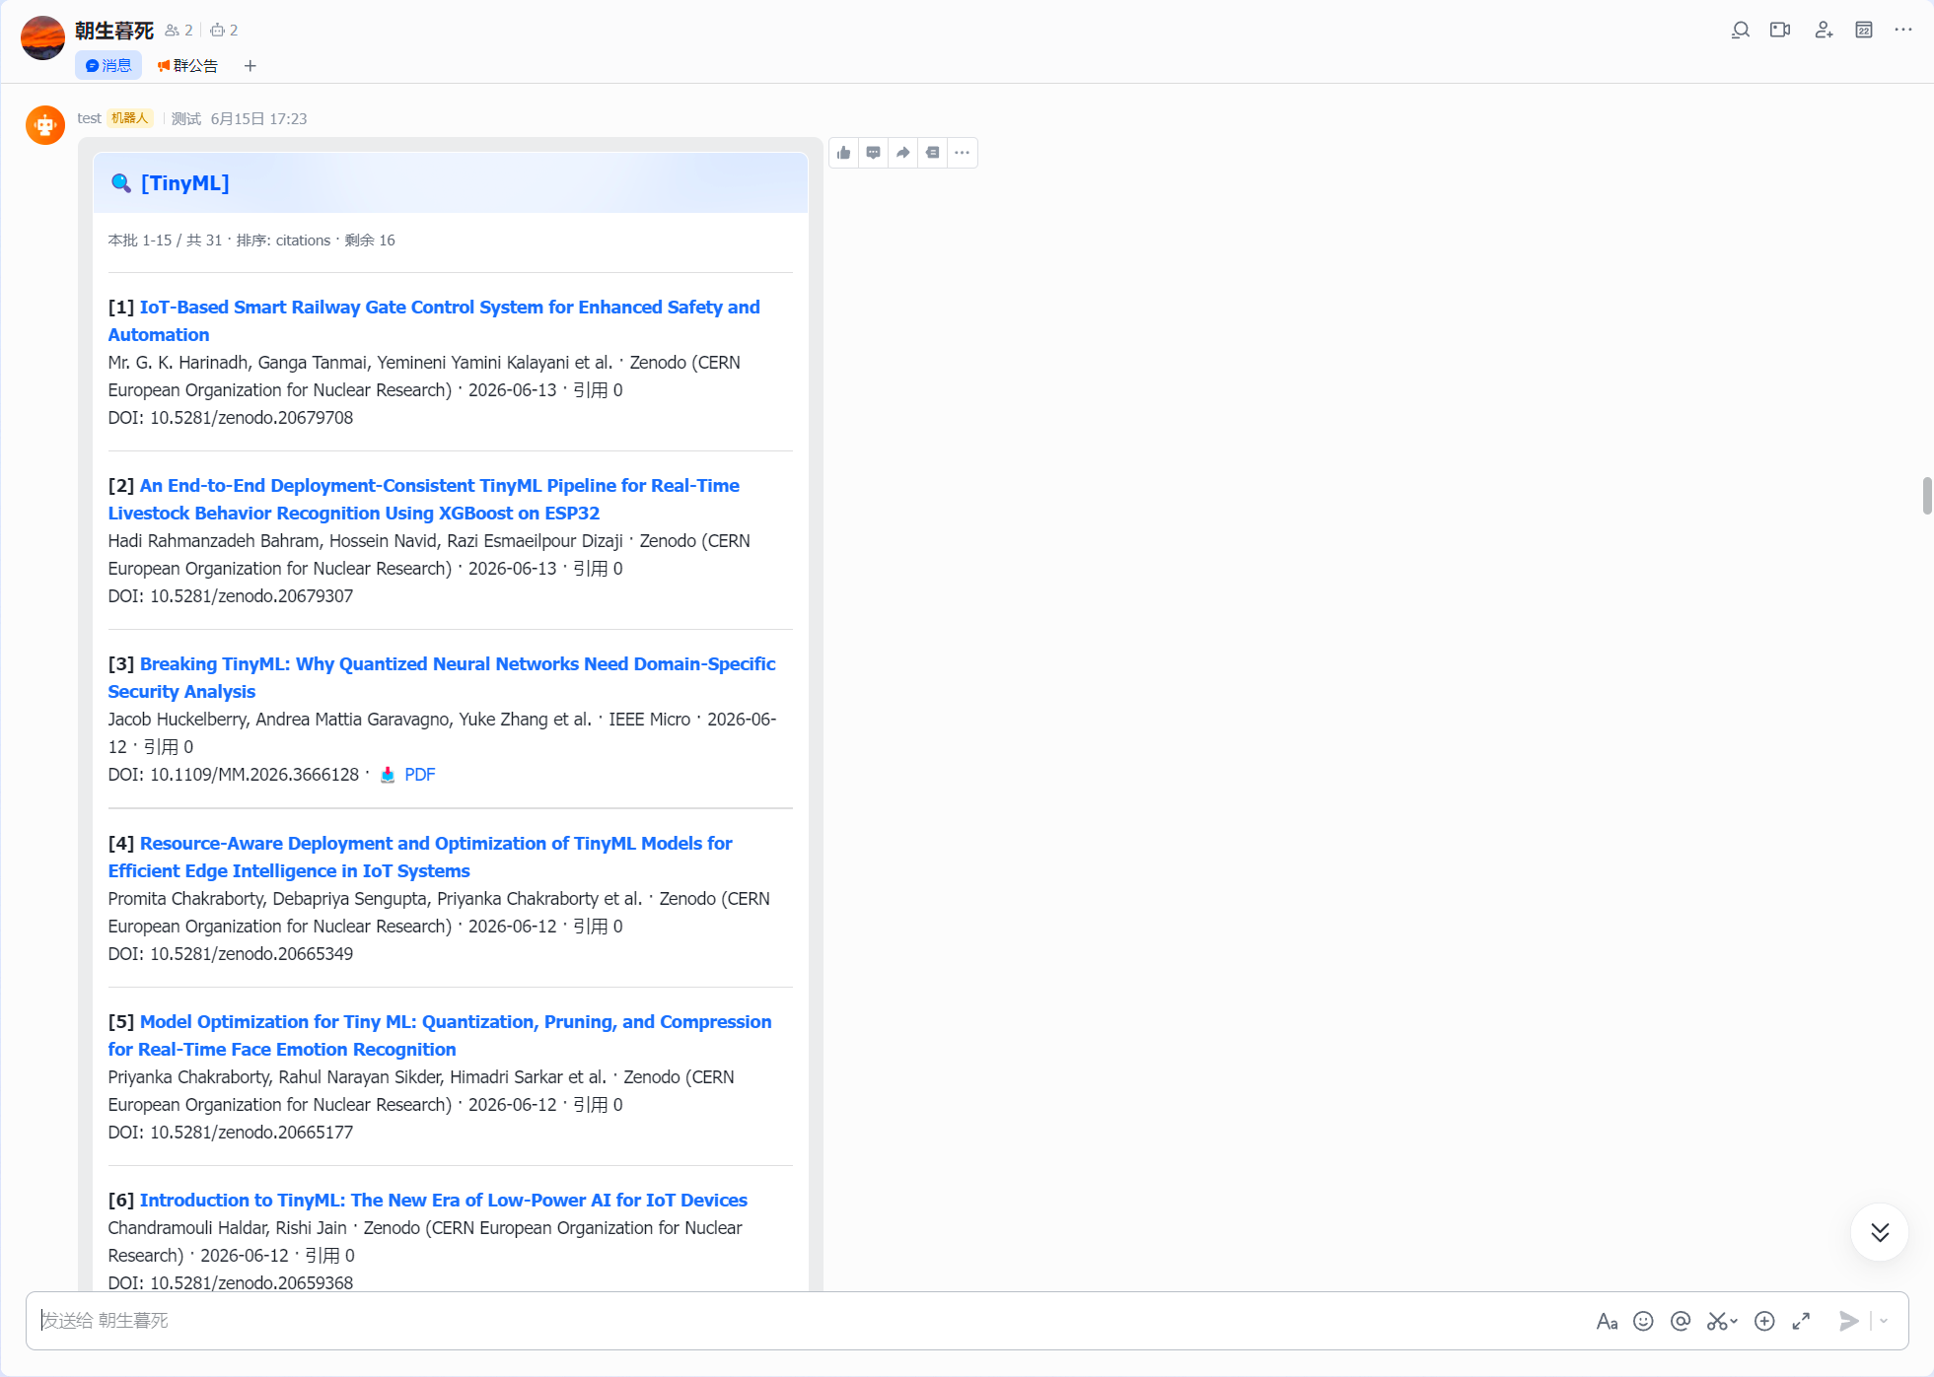The image size is (1934, 1377).
Task: Forward the message with arrow icon
Action: tap(903, 153)
